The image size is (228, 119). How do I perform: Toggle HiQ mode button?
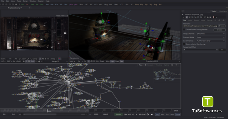point(157,114)
